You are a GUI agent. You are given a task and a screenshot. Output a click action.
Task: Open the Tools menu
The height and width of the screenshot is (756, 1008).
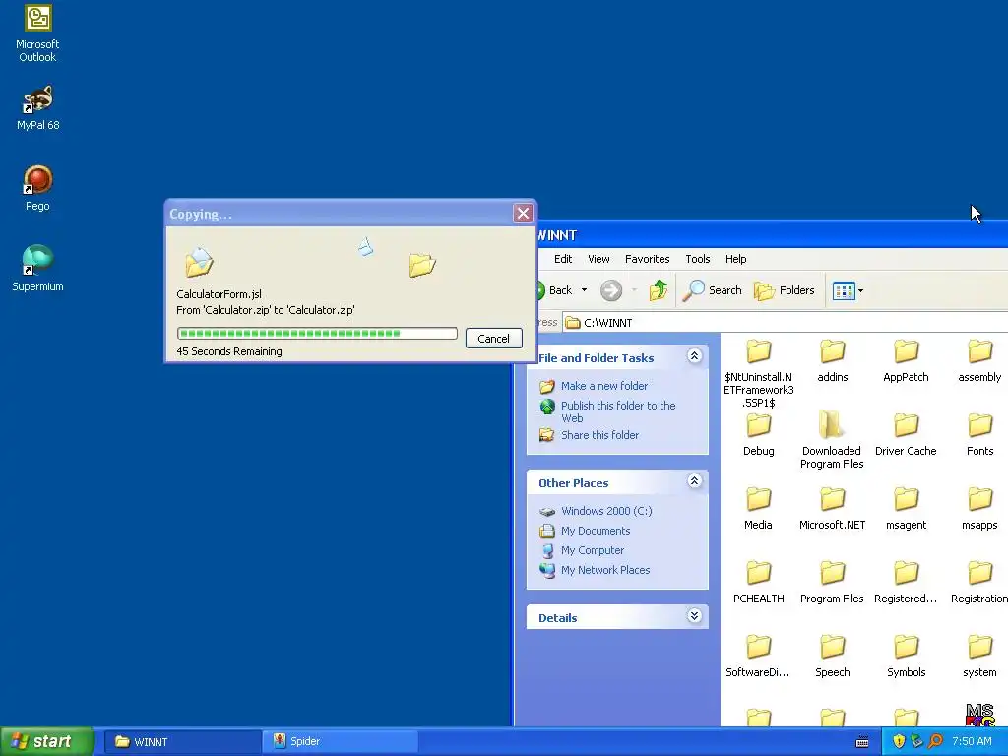coord(698,259)
